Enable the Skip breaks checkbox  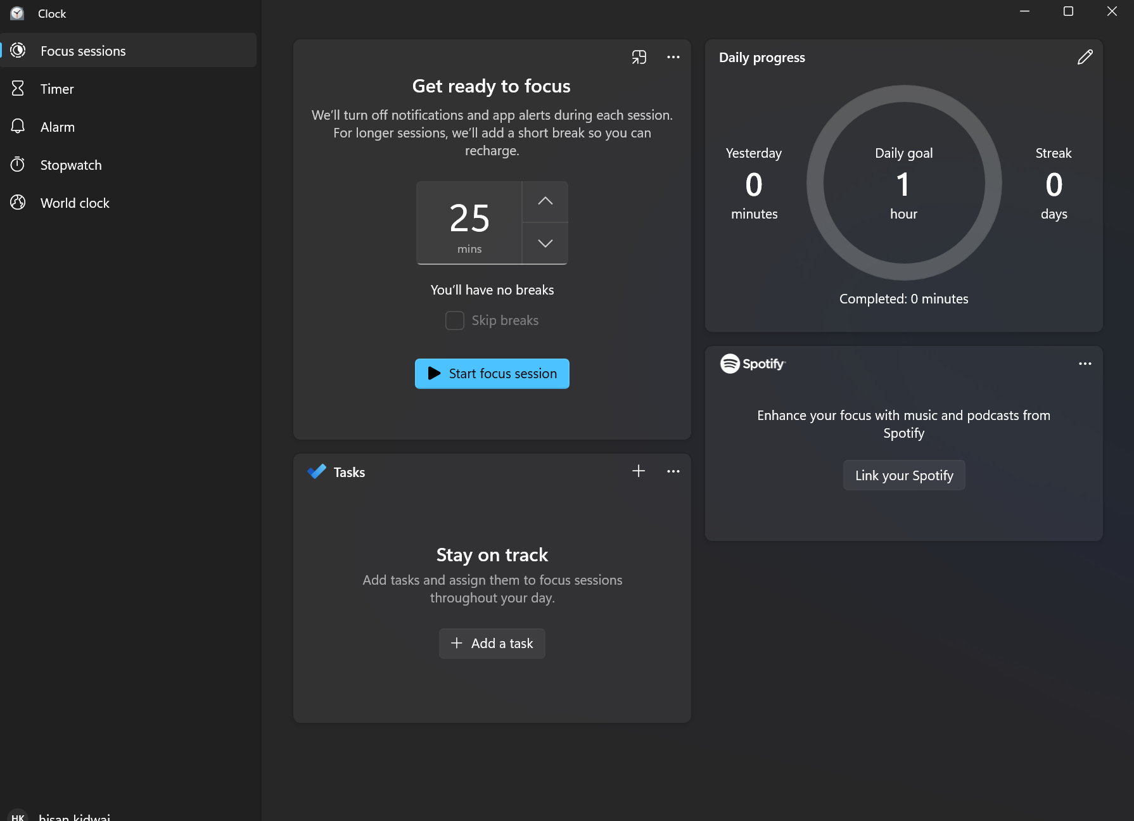(x=454, y=321)
